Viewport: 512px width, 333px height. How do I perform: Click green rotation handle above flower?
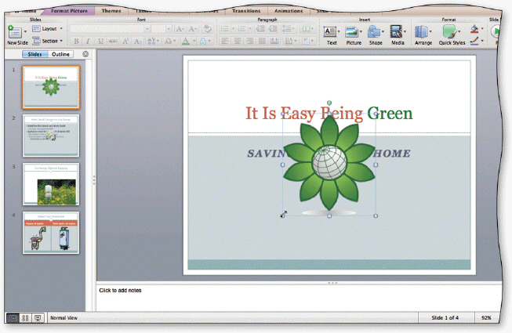point(329,103)
